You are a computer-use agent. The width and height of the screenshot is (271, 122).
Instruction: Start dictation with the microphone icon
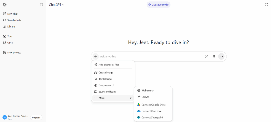(x=214, y=56)
